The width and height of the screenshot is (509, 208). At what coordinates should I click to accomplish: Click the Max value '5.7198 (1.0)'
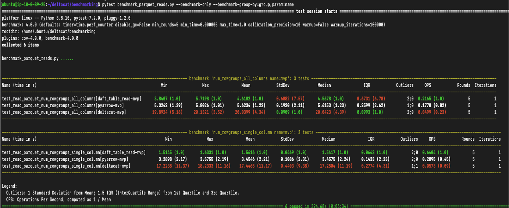[209, 99]
